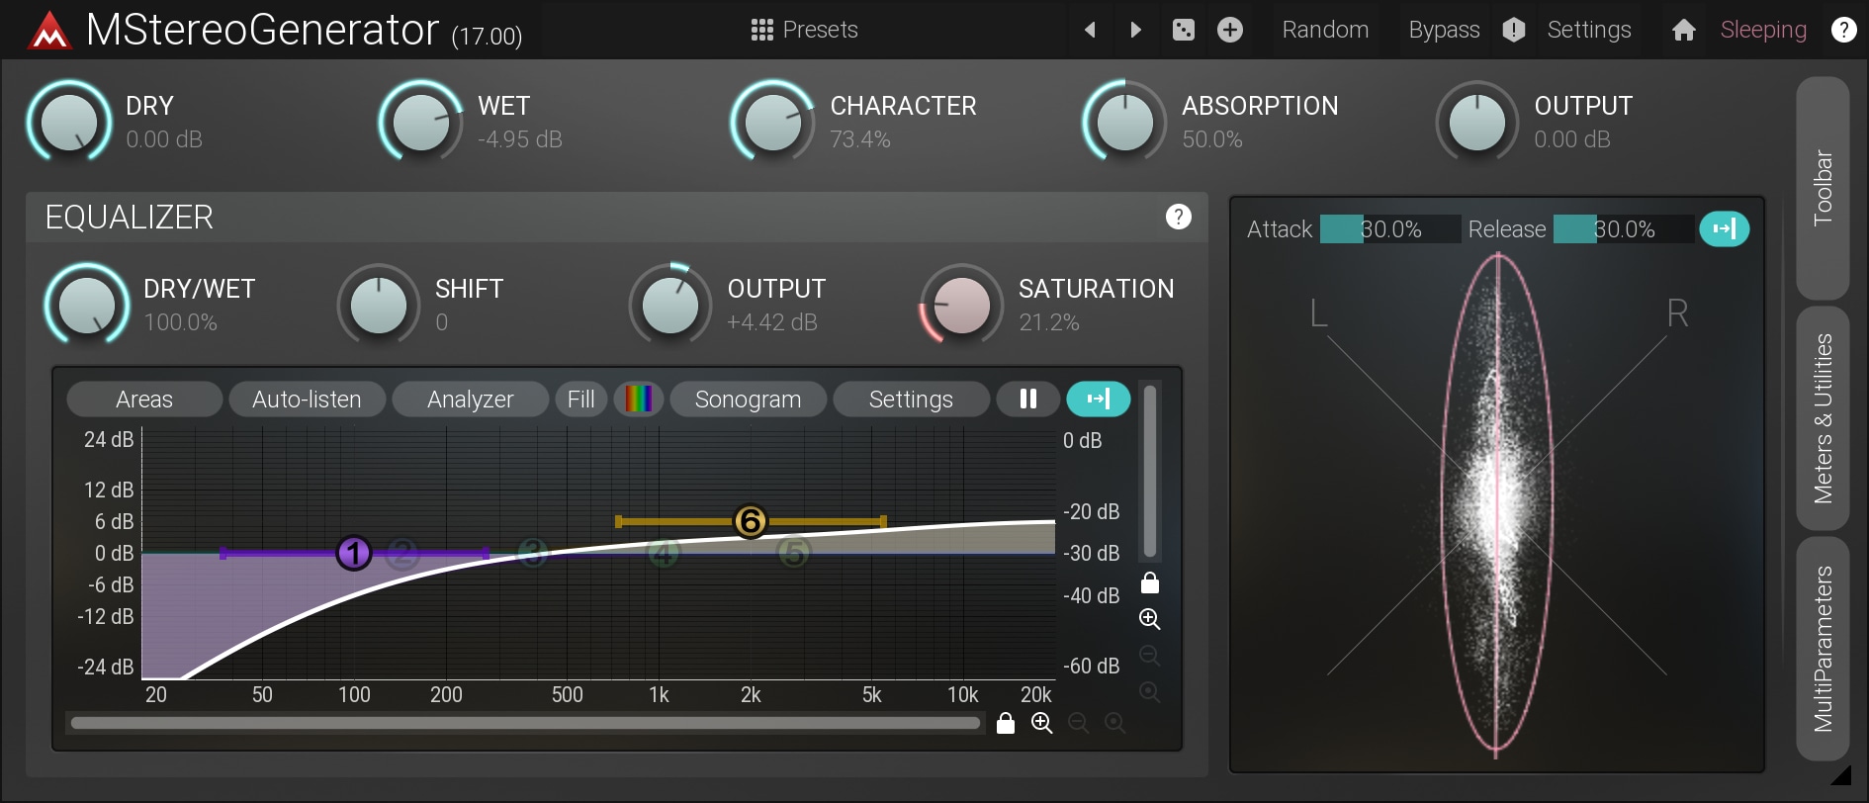The height and width of the screenshot is (803, 1869).
Task: Open Settings in the top bar
Action: [x=1588, y=30]
